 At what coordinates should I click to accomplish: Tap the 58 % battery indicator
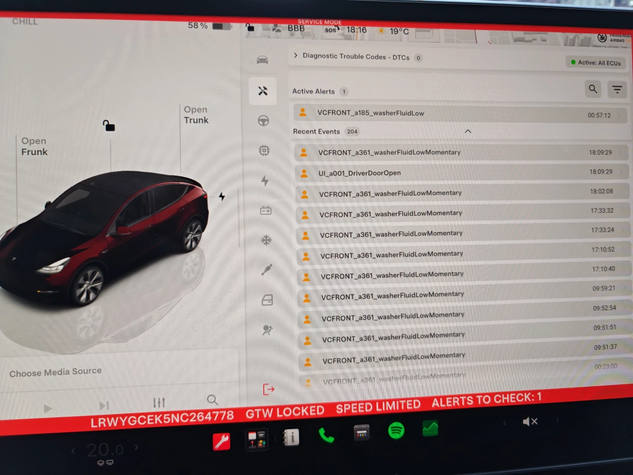click(210, 26)
